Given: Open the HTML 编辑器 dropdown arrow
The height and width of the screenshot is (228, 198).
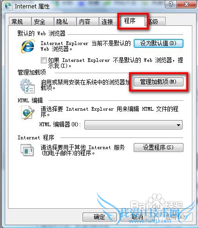Looking at the screenshot, I should 178,125.
